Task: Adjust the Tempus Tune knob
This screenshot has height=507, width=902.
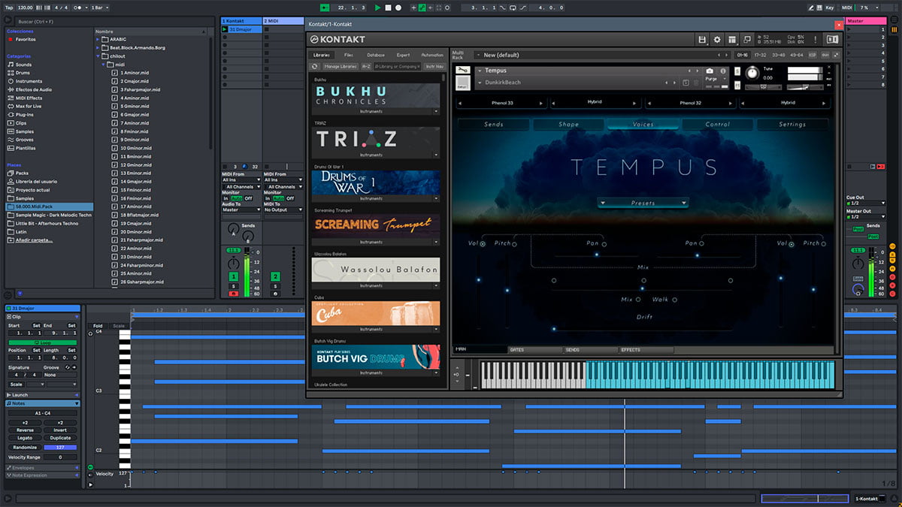Action: [752, 74]
